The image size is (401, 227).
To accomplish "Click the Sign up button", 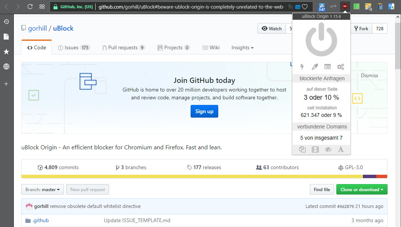I will tap(204, 111).
